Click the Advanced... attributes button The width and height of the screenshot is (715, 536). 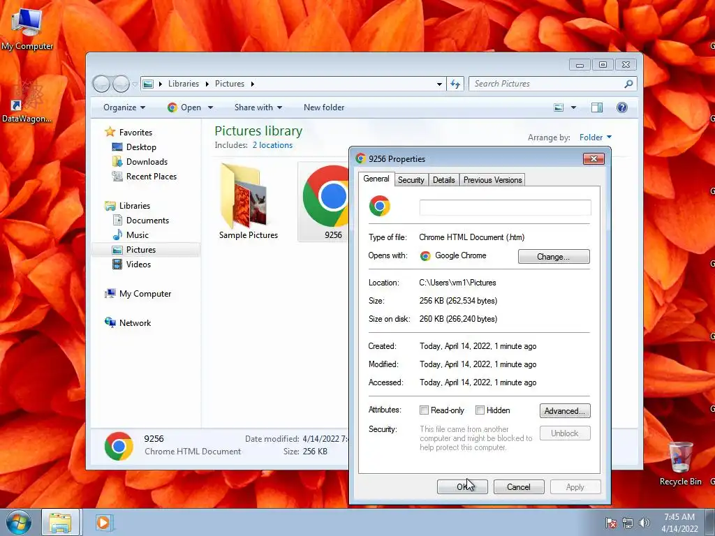564,411
